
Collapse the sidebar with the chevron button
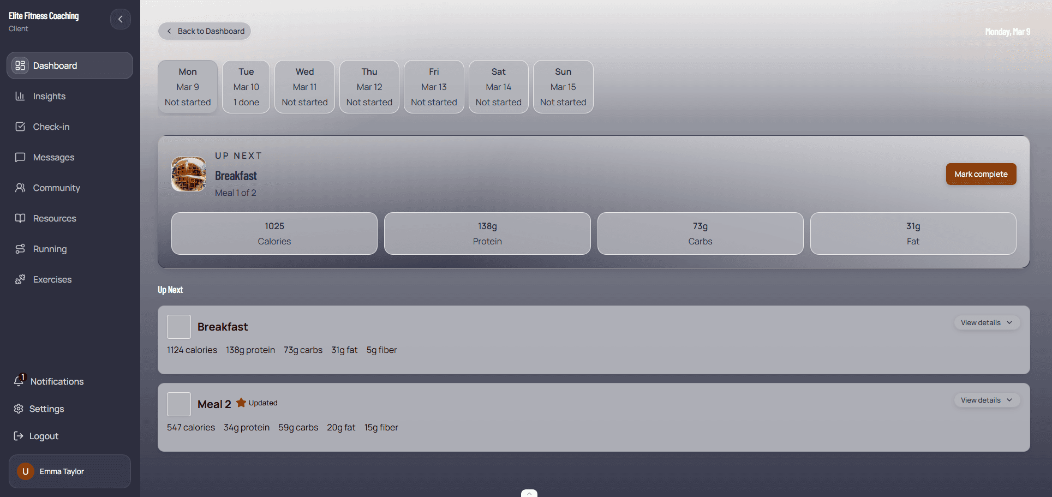click(x=121, y=19)
